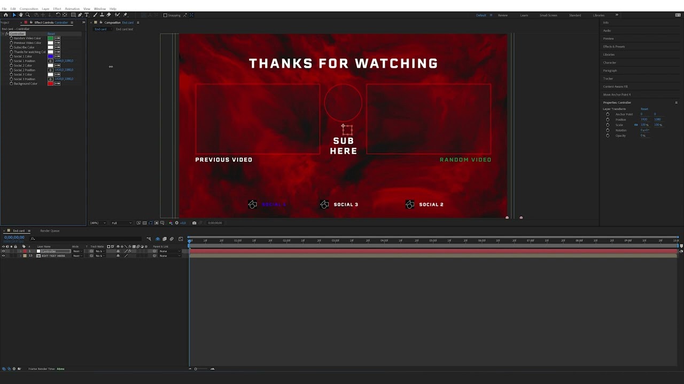Select the Rotation tool
This screenshot has height=384, width=684.
click(x=58, y=15)
